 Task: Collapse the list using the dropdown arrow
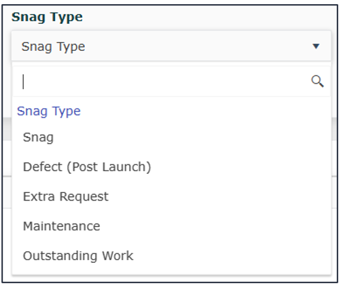point(316,46)
